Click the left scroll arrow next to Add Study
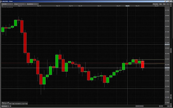173x108 pixels. click(10, 106)
